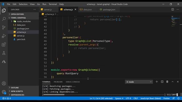Screen dimensions: 182x102
Task: Open editor more actions ellipsis
Action: point(178,9)
